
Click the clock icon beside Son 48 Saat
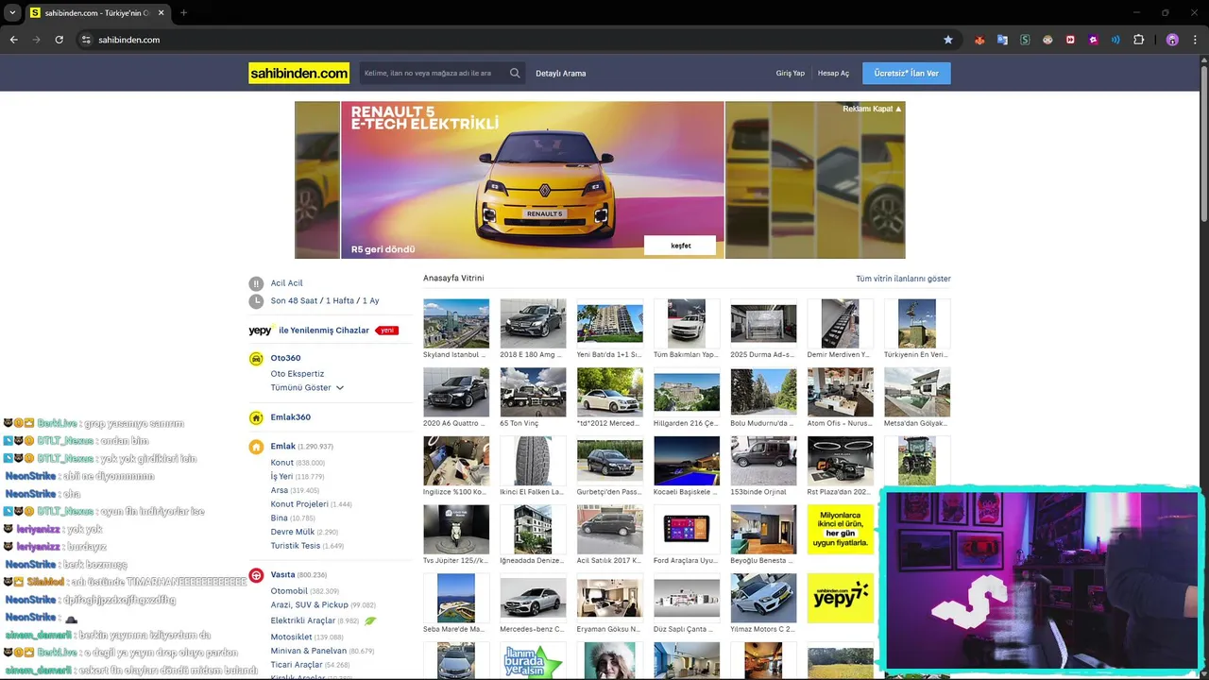(256, 301)
